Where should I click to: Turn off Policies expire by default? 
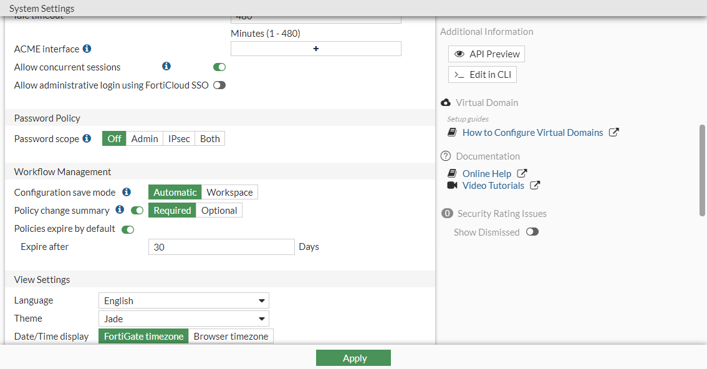point(128,229)
